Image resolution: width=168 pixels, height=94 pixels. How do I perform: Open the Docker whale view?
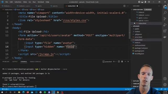coord(165,37)
